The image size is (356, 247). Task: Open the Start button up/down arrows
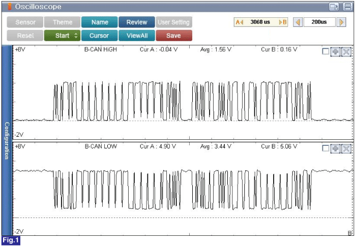[x=76, y=36]
